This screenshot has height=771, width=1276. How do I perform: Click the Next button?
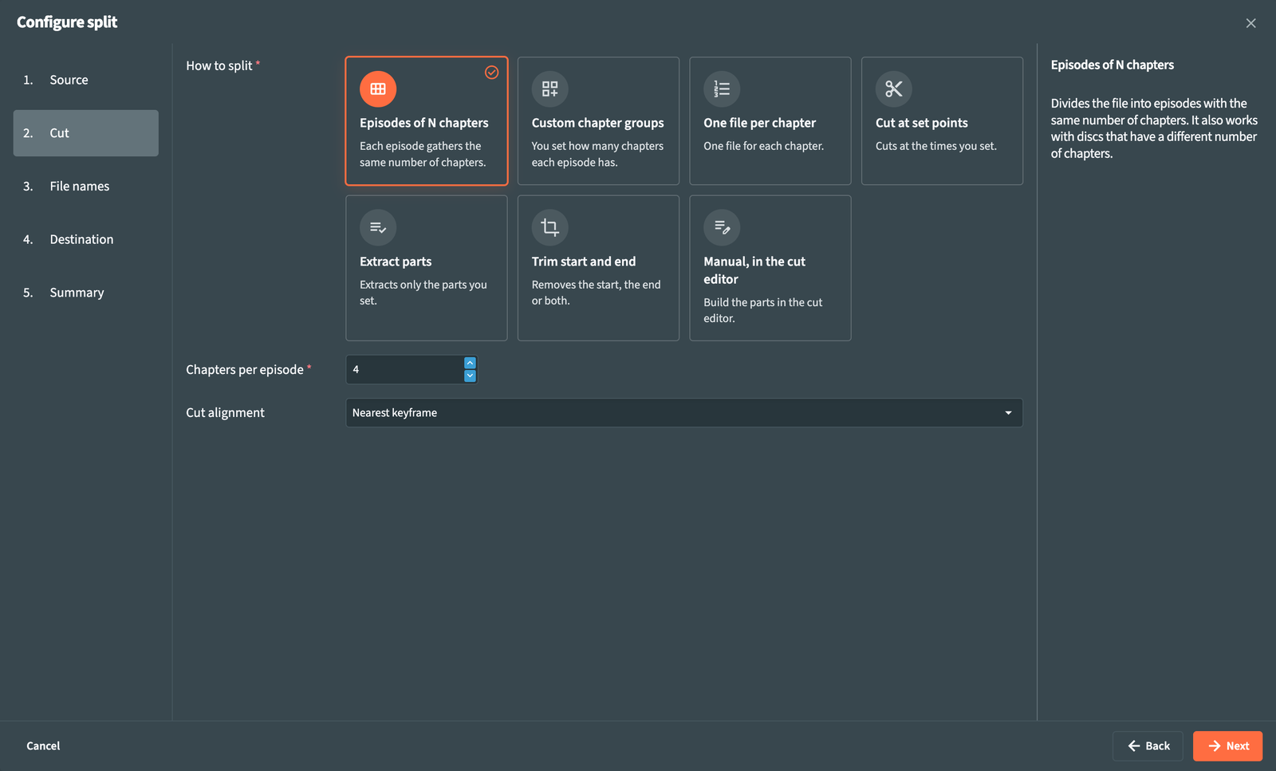[1227, 746]
